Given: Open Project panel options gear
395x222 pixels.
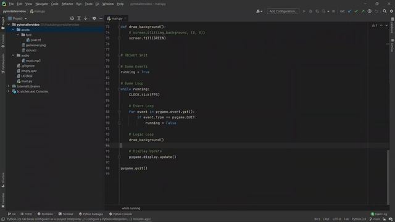Looking at the screenshot, I should coord(94,18).
